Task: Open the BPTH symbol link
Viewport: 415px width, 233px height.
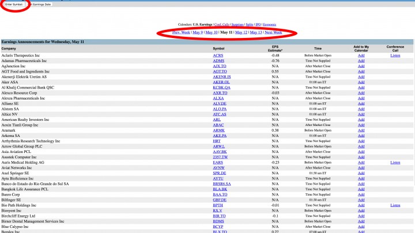Action: pos(218,205)
